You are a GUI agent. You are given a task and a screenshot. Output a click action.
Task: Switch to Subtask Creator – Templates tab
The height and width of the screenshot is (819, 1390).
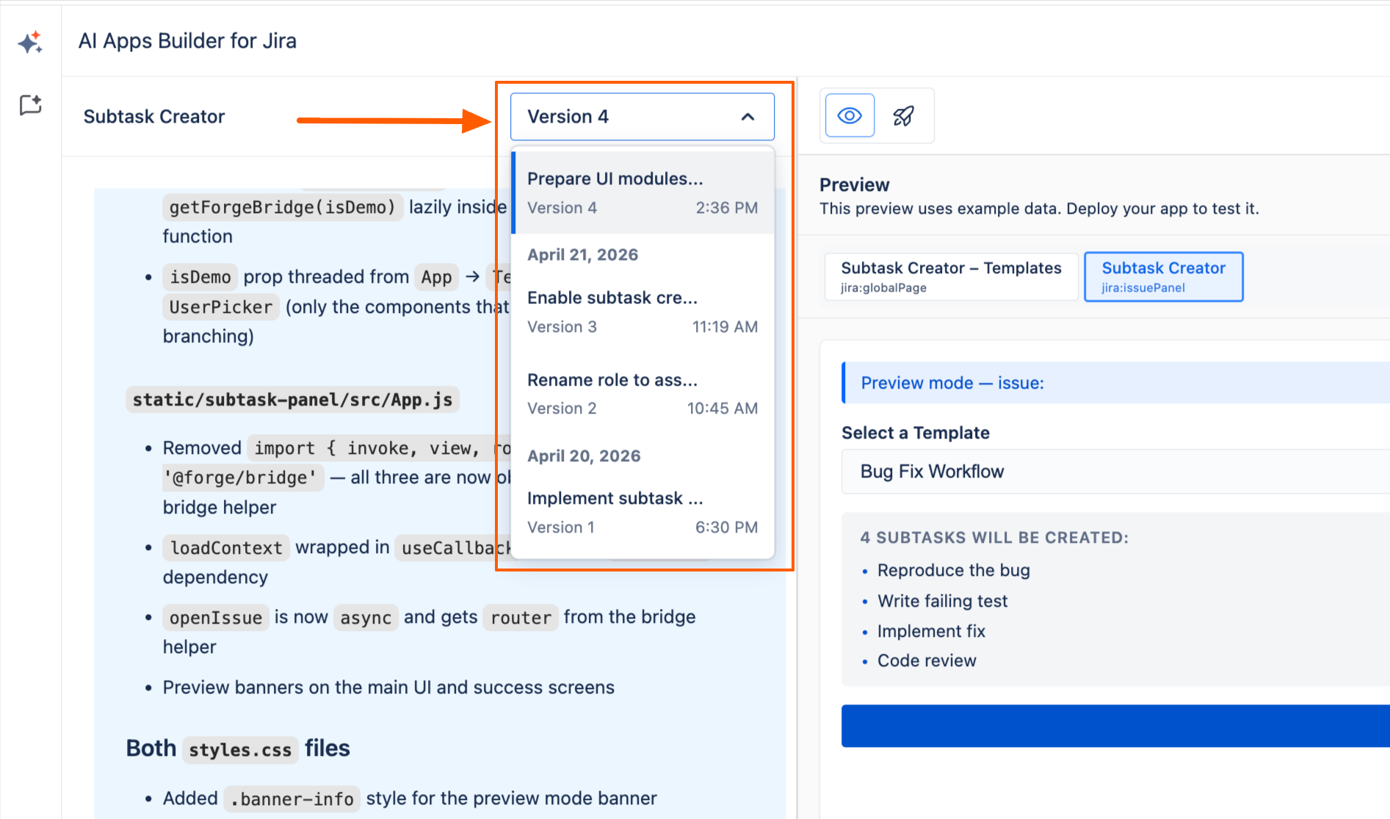(952, 277)
